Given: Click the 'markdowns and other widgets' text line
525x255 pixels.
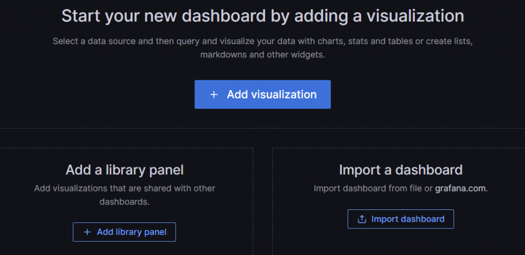Looking at the screenshot, I should point(262,55).
